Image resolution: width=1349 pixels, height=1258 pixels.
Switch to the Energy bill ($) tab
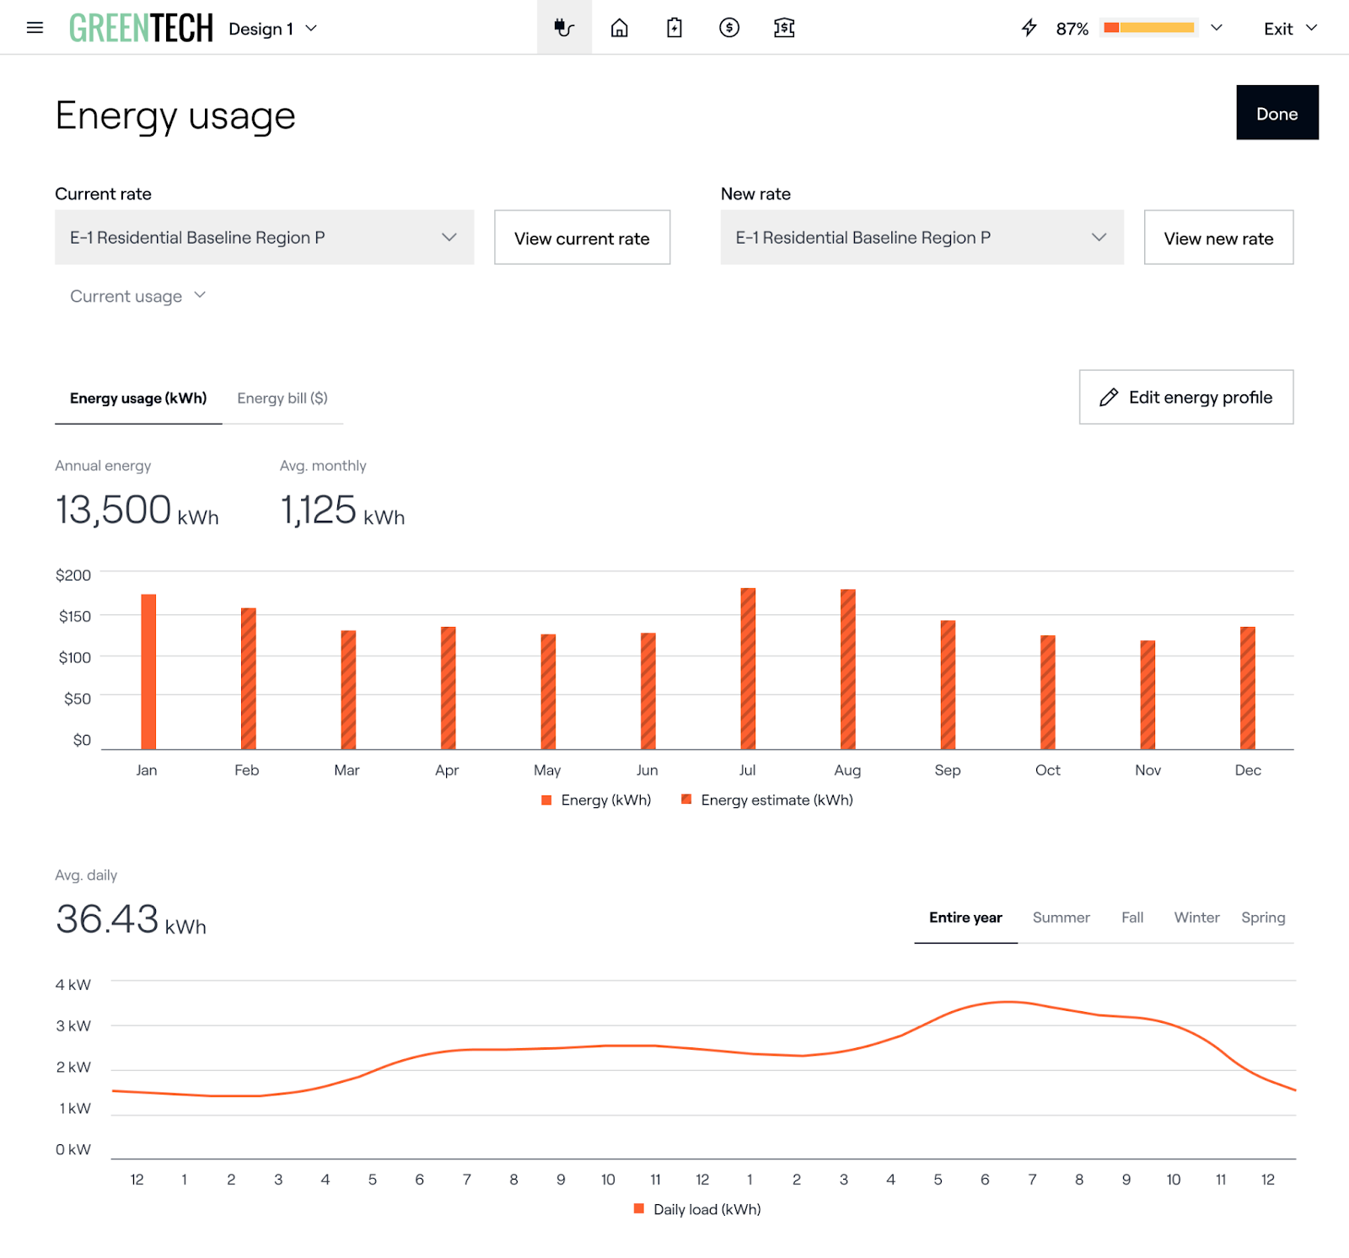click(x=282, y=399)
